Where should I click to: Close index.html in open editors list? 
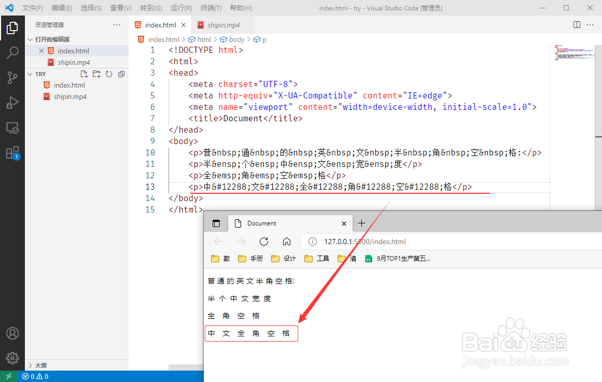coord(41,51)
